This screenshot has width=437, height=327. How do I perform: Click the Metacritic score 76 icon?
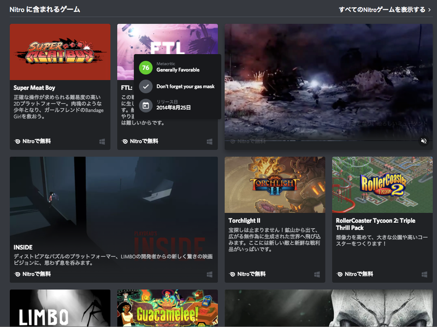[x=145, y=66]
